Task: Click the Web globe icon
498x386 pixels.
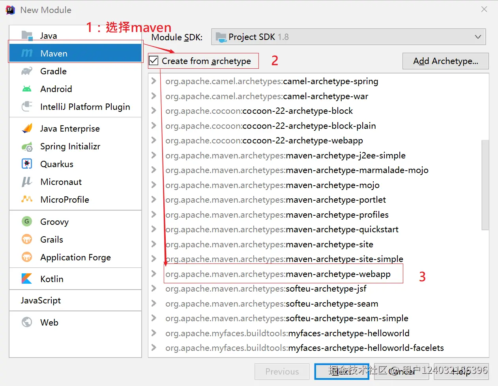Action: point(27,322)
